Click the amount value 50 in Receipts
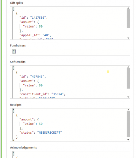 pos(41,124)
